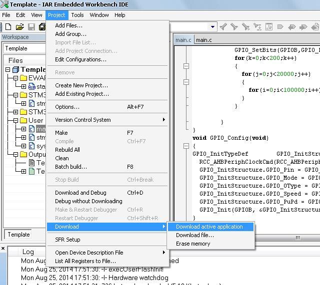320x285 pixels.
Task: Select Debug without Downloading menu entry
Action: (x=107, y=201)
